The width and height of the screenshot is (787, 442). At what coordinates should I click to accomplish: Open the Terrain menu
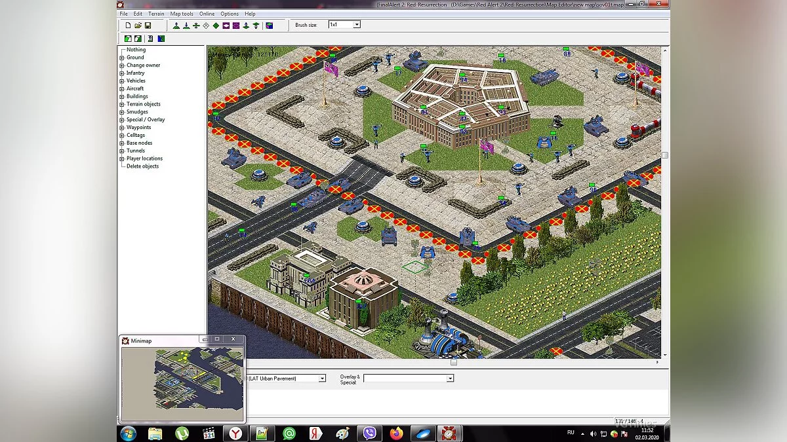click(155, 13)
